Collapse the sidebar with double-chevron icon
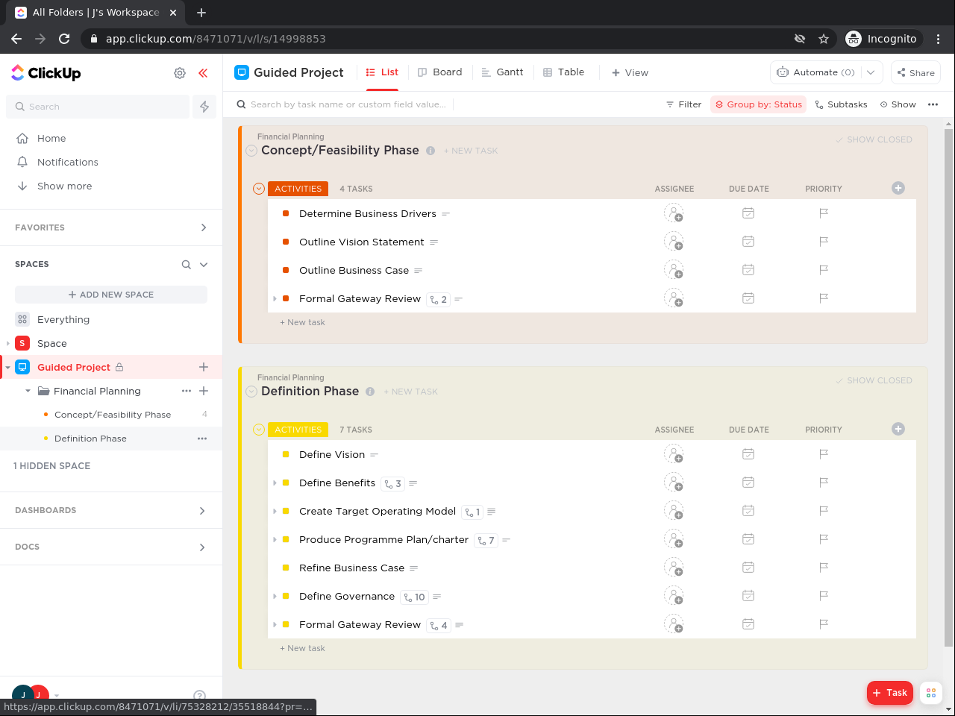Image resolution: width=955 pixels, height=716 pixels. tap(203, 73)
